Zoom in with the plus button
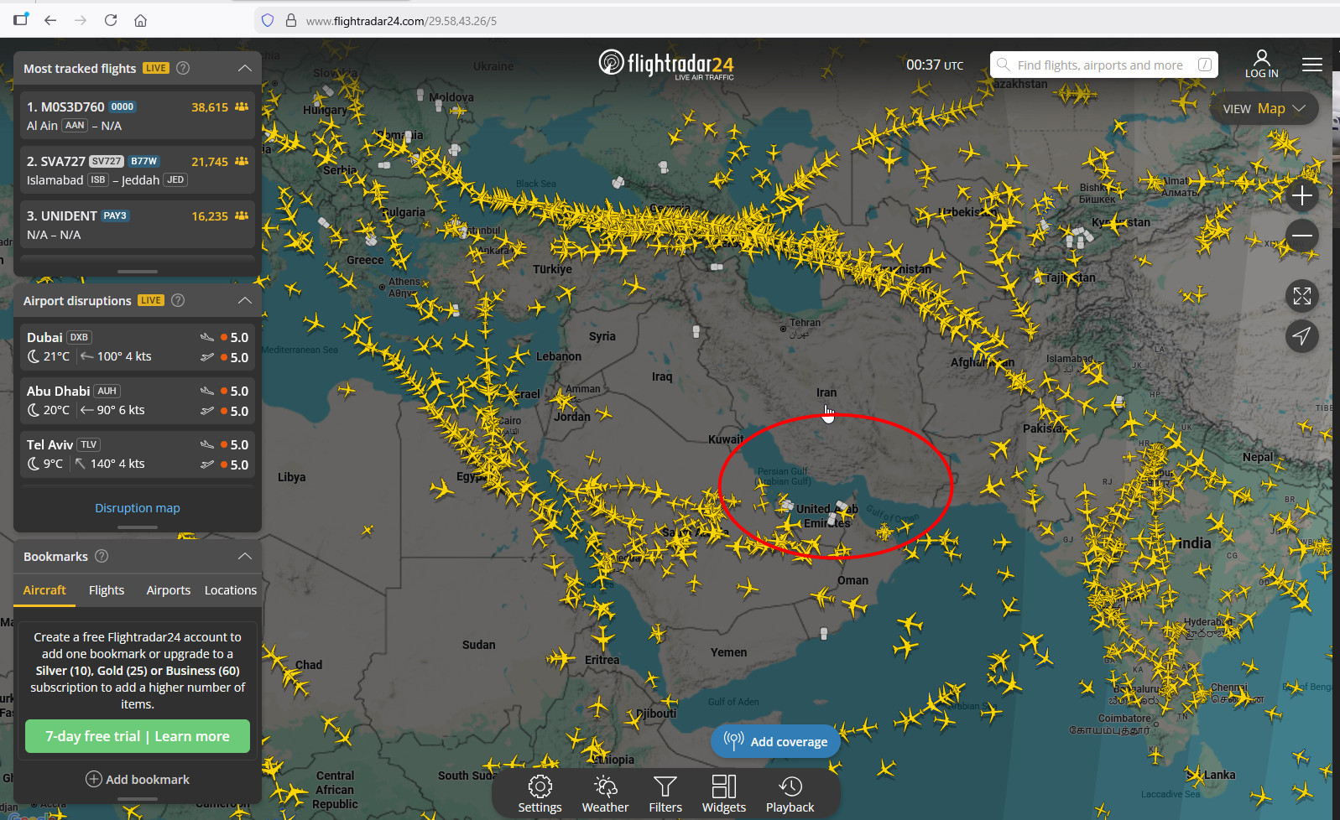 point(1302,196)
